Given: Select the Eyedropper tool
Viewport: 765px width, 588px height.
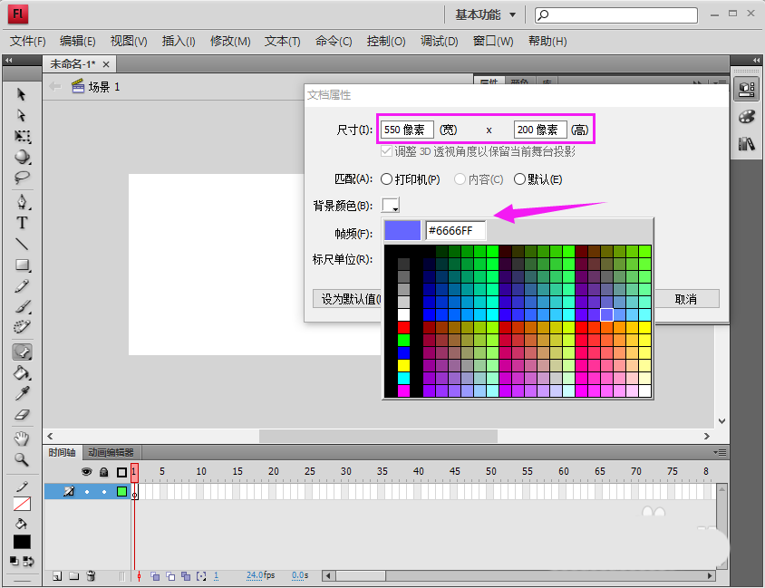Looking at the screenshot, I should point(22,393).
